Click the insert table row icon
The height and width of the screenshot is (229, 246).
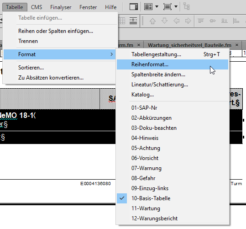click(133, 21)
